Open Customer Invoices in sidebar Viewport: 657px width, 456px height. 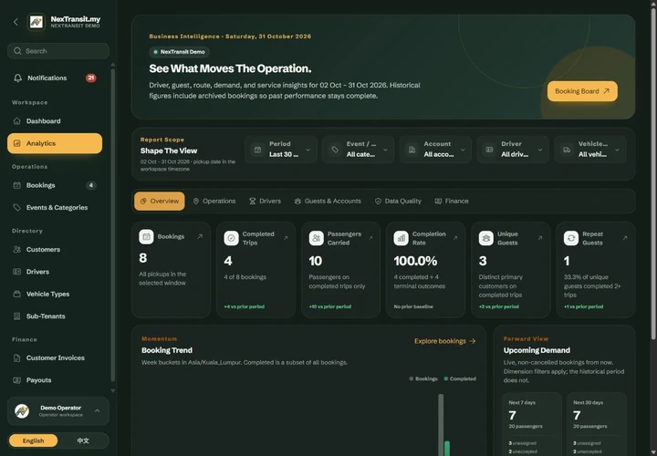point(55,358)
